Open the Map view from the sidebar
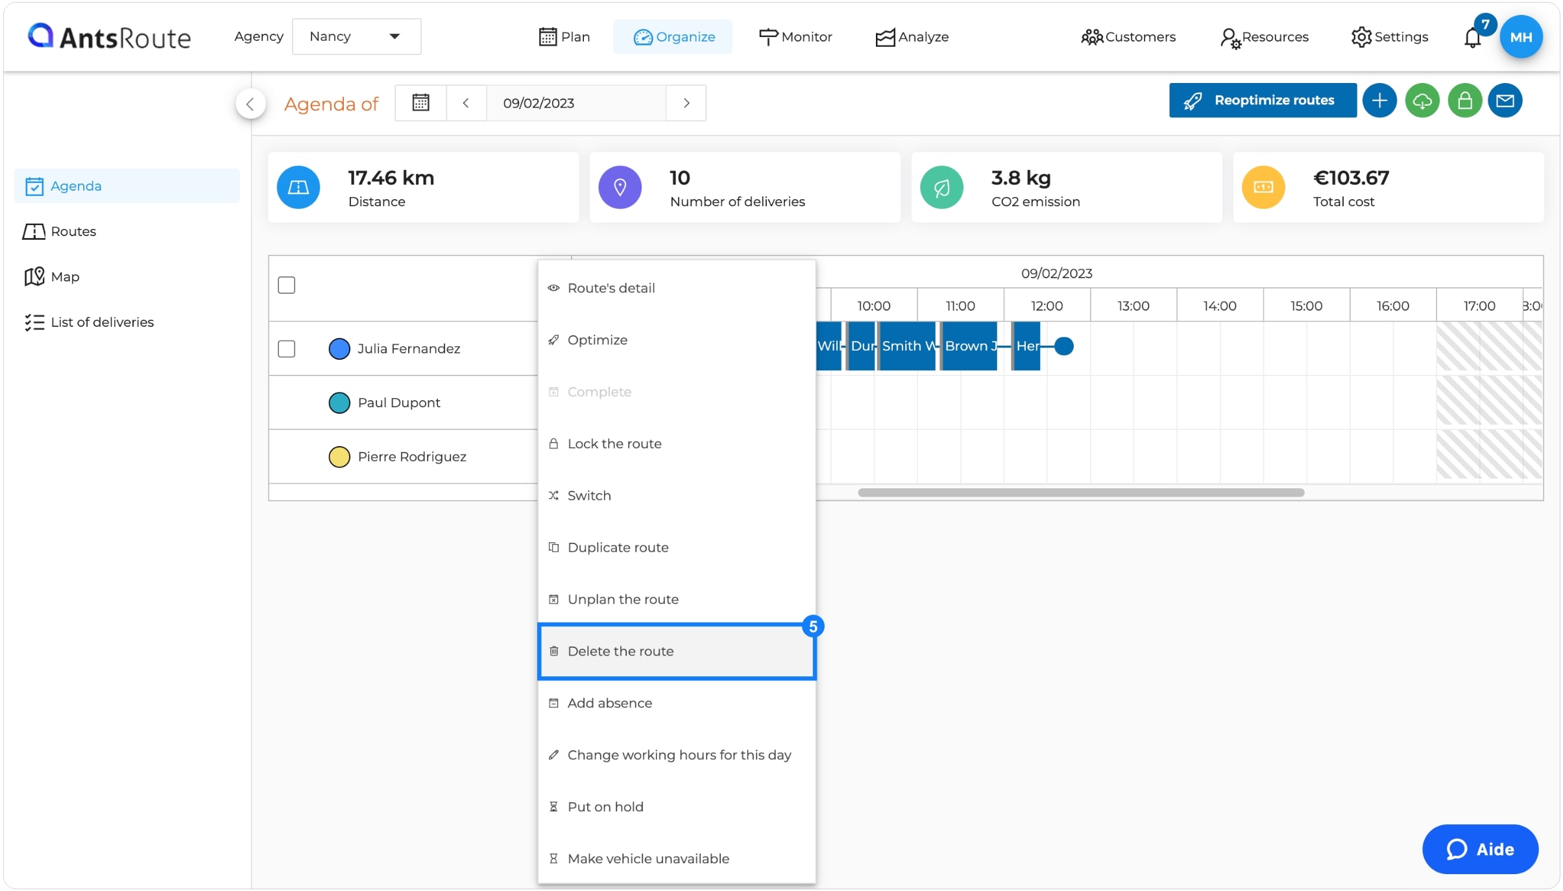 (65, 276)
